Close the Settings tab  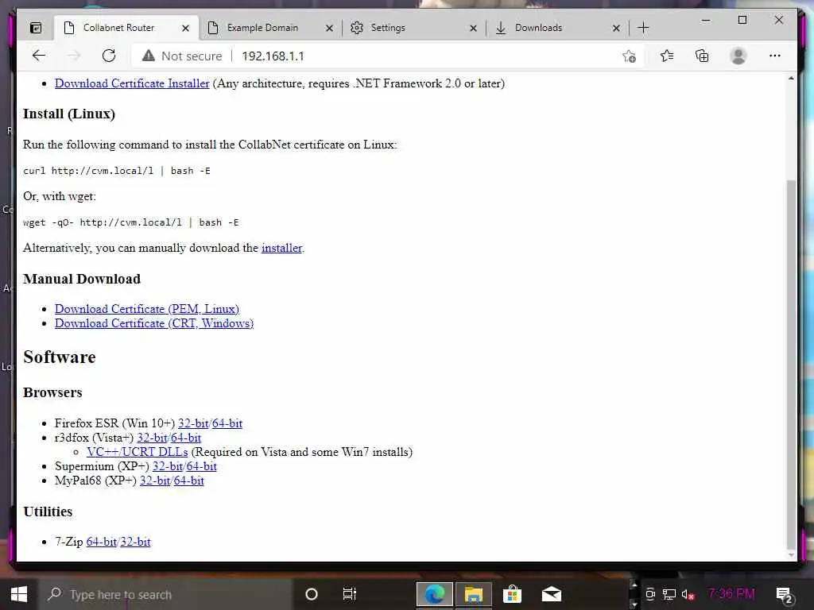pyautogui.click(x=473, y=28)
